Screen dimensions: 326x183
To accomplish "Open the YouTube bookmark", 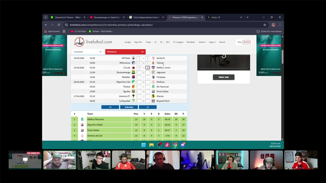I will (78, 31).
